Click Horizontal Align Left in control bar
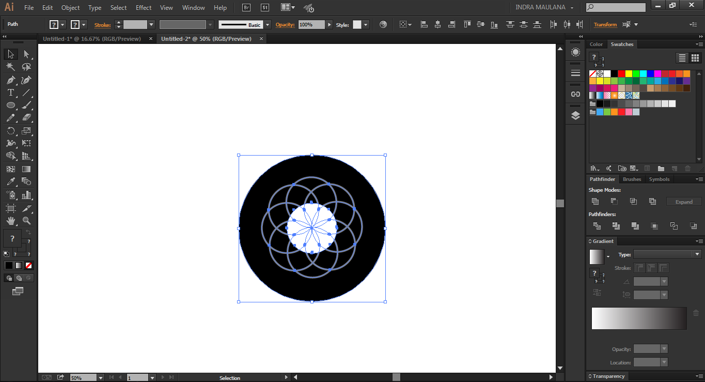The height and width of the screenshot is (382, 705). click(424, 24)
